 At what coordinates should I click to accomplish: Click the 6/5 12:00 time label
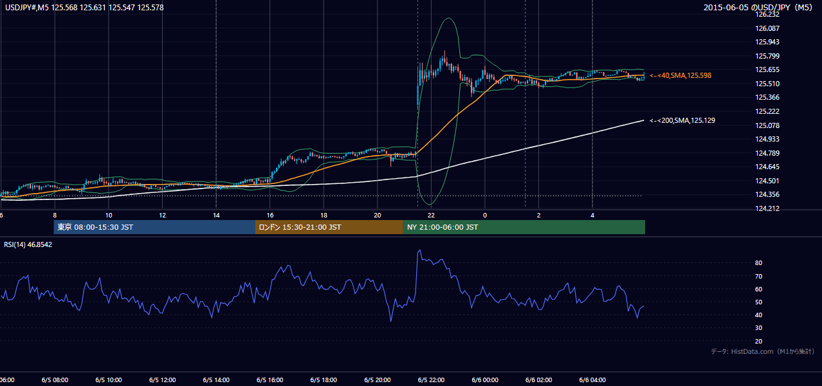(162, 380)
